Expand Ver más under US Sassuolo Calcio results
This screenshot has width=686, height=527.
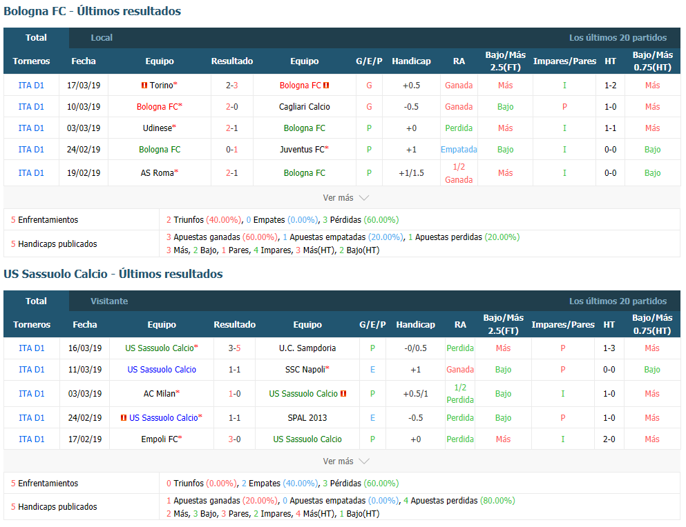coord(345,461)
